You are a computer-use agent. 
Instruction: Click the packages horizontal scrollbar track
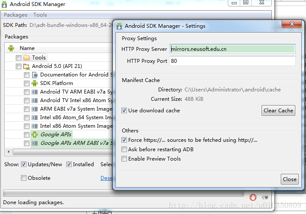click(x=62, y=152)
